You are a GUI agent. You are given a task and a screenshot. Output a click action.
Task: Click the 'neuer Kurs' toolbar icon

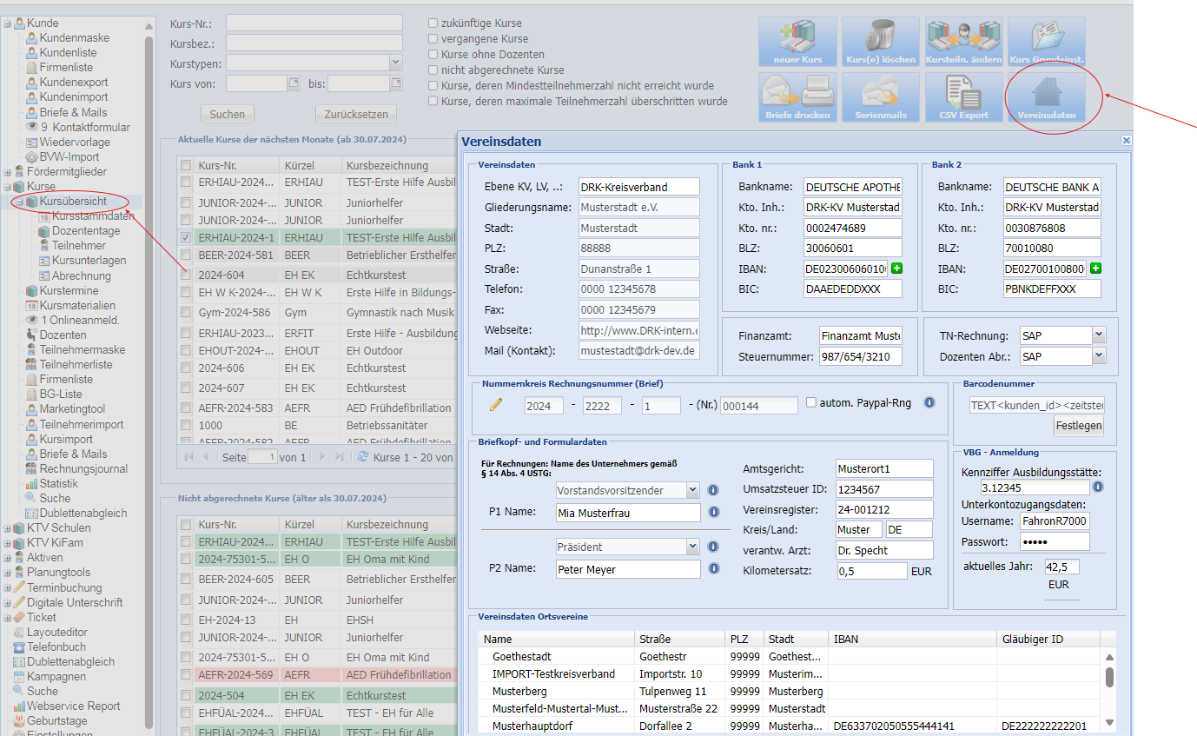(797, 42)
